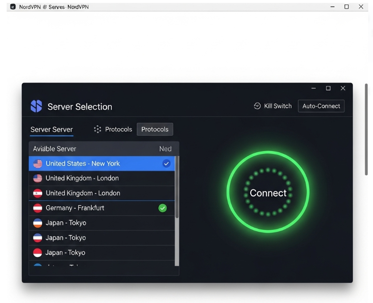Toggle the blue checkmark on United States - New York
373x303 pixels.
[x=166, y=163]
